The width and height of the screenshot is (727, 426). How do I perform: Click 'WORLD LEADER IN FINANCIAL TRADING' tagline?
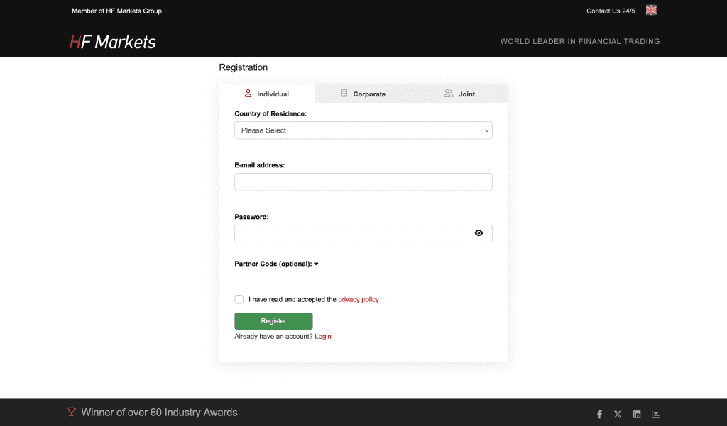[580, 41]
